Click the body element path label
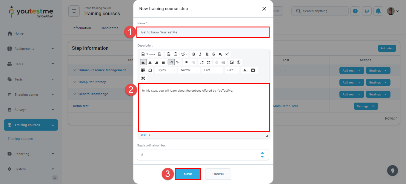The image size is (406, 184). (x=144, y=135)
